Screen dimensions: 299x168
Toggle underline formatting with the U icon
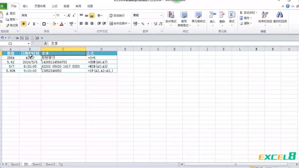[x=34, y=24]
